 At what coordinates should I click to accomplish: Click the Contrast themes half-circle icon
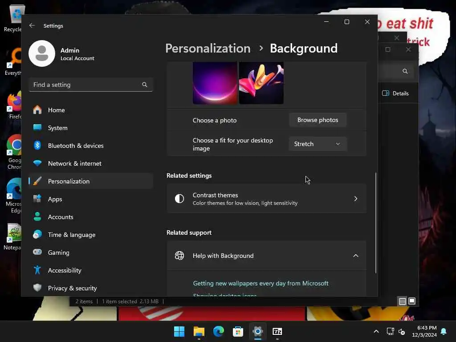coord(179,199)
